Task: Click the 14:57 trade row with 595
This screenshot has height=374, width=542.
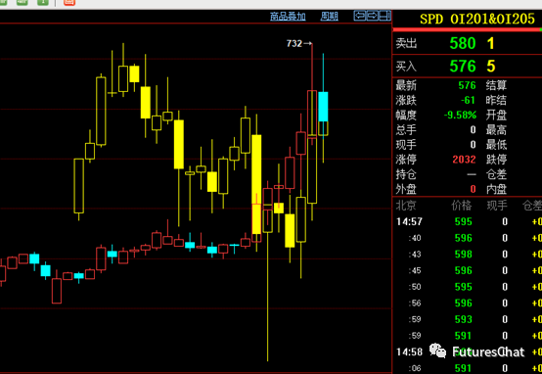Action: (x=468, y=221)
